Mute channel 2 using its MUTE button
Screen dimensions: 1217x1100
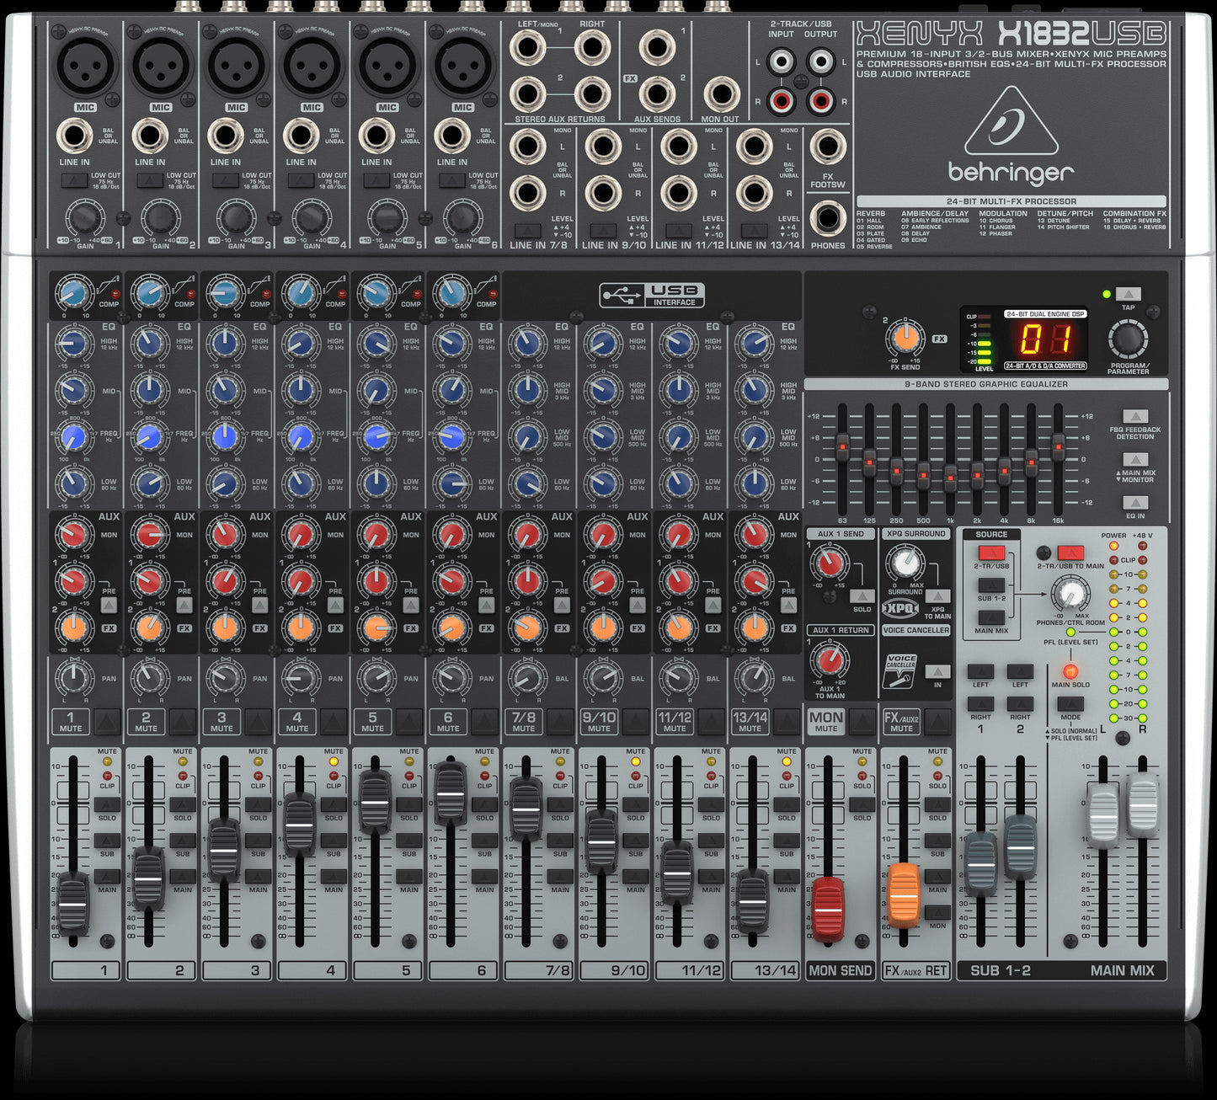[x=183, y=721]
